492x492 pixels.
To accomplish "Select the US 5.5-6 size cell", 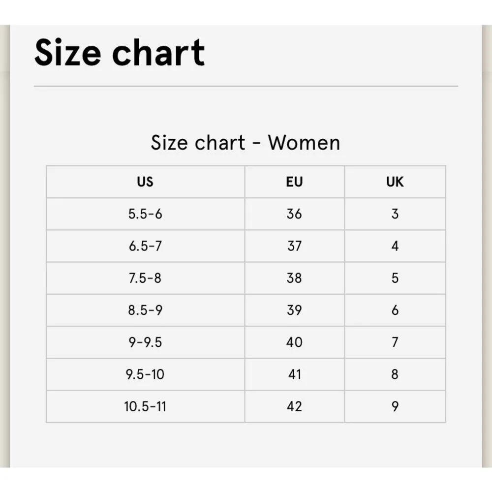I will point(145,214).
